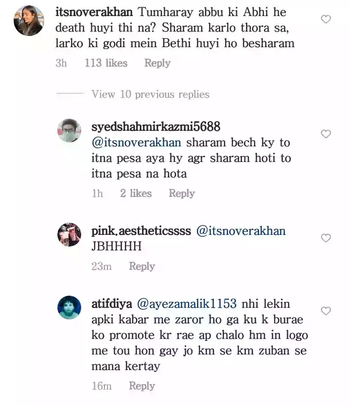
Task: View the 113 likes list
Action: (106, 63)
